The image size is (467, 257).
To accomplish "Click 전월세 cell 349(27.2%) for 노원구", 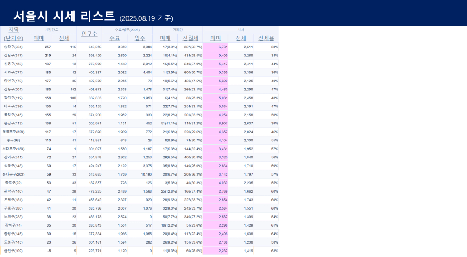I will pyautogui.click(x=193, y=217).
